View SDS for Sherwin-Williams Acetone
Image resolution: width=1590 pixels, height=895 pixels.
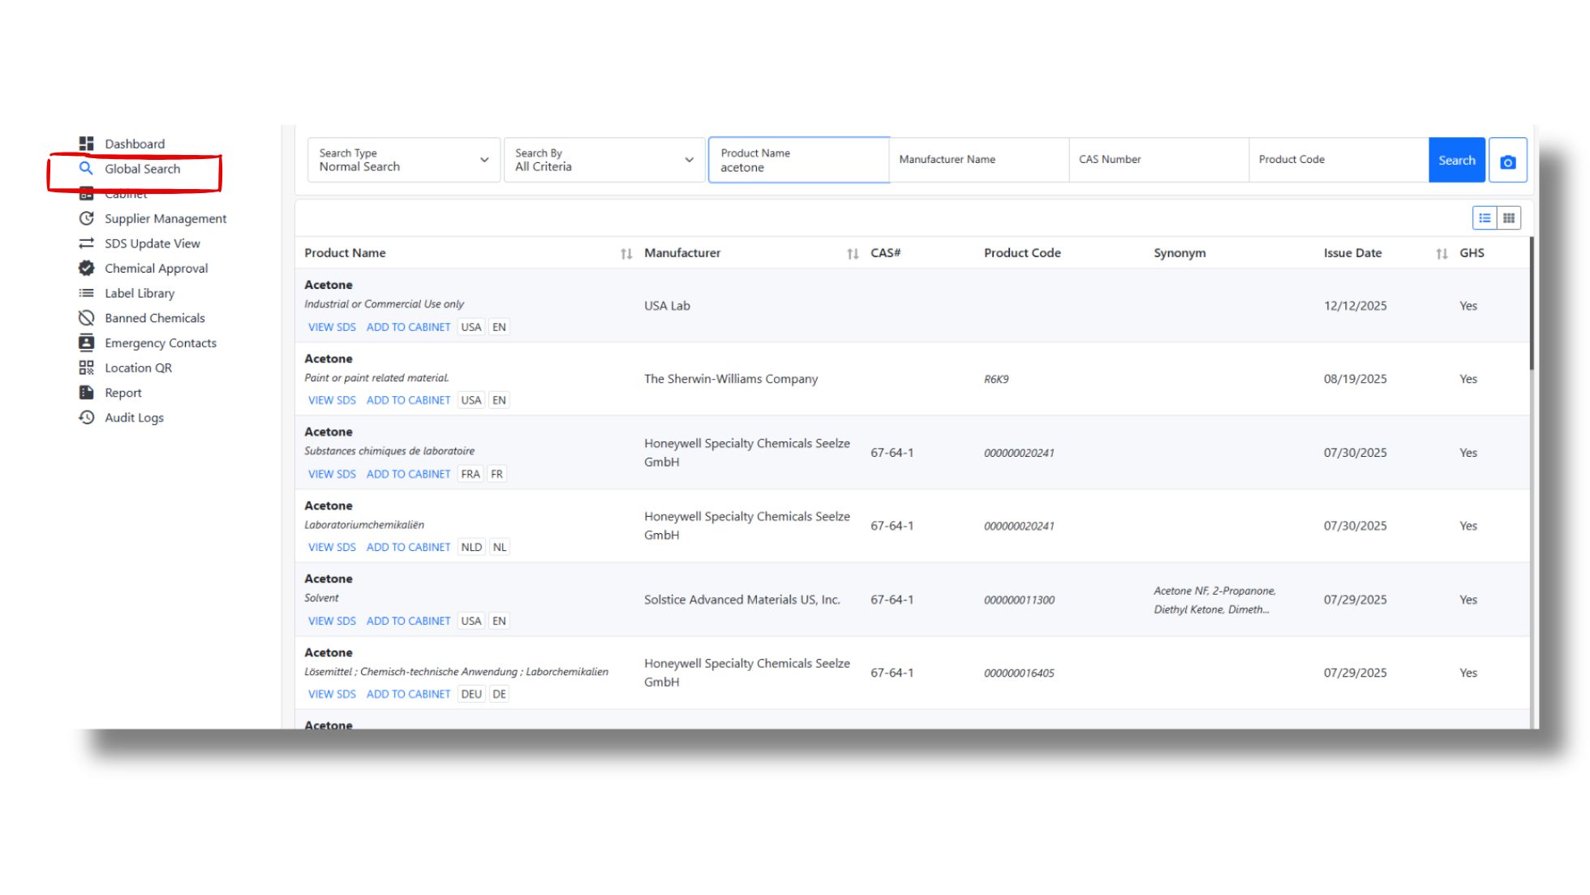pyautogui.click(x=332, y=400)
